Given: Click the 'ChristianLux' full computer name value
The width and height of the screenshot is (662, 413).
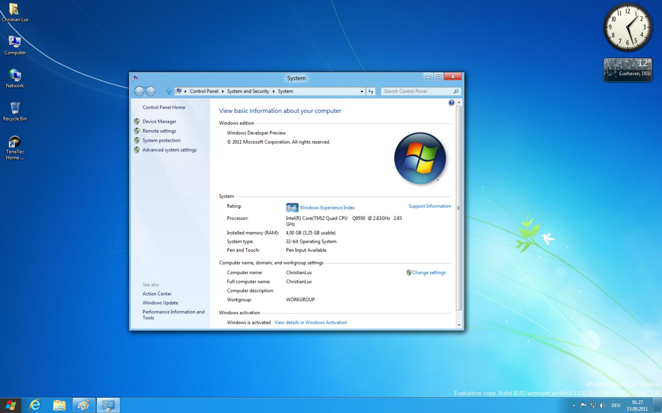Looking at the screenshot, I should (x=299, y=282).
